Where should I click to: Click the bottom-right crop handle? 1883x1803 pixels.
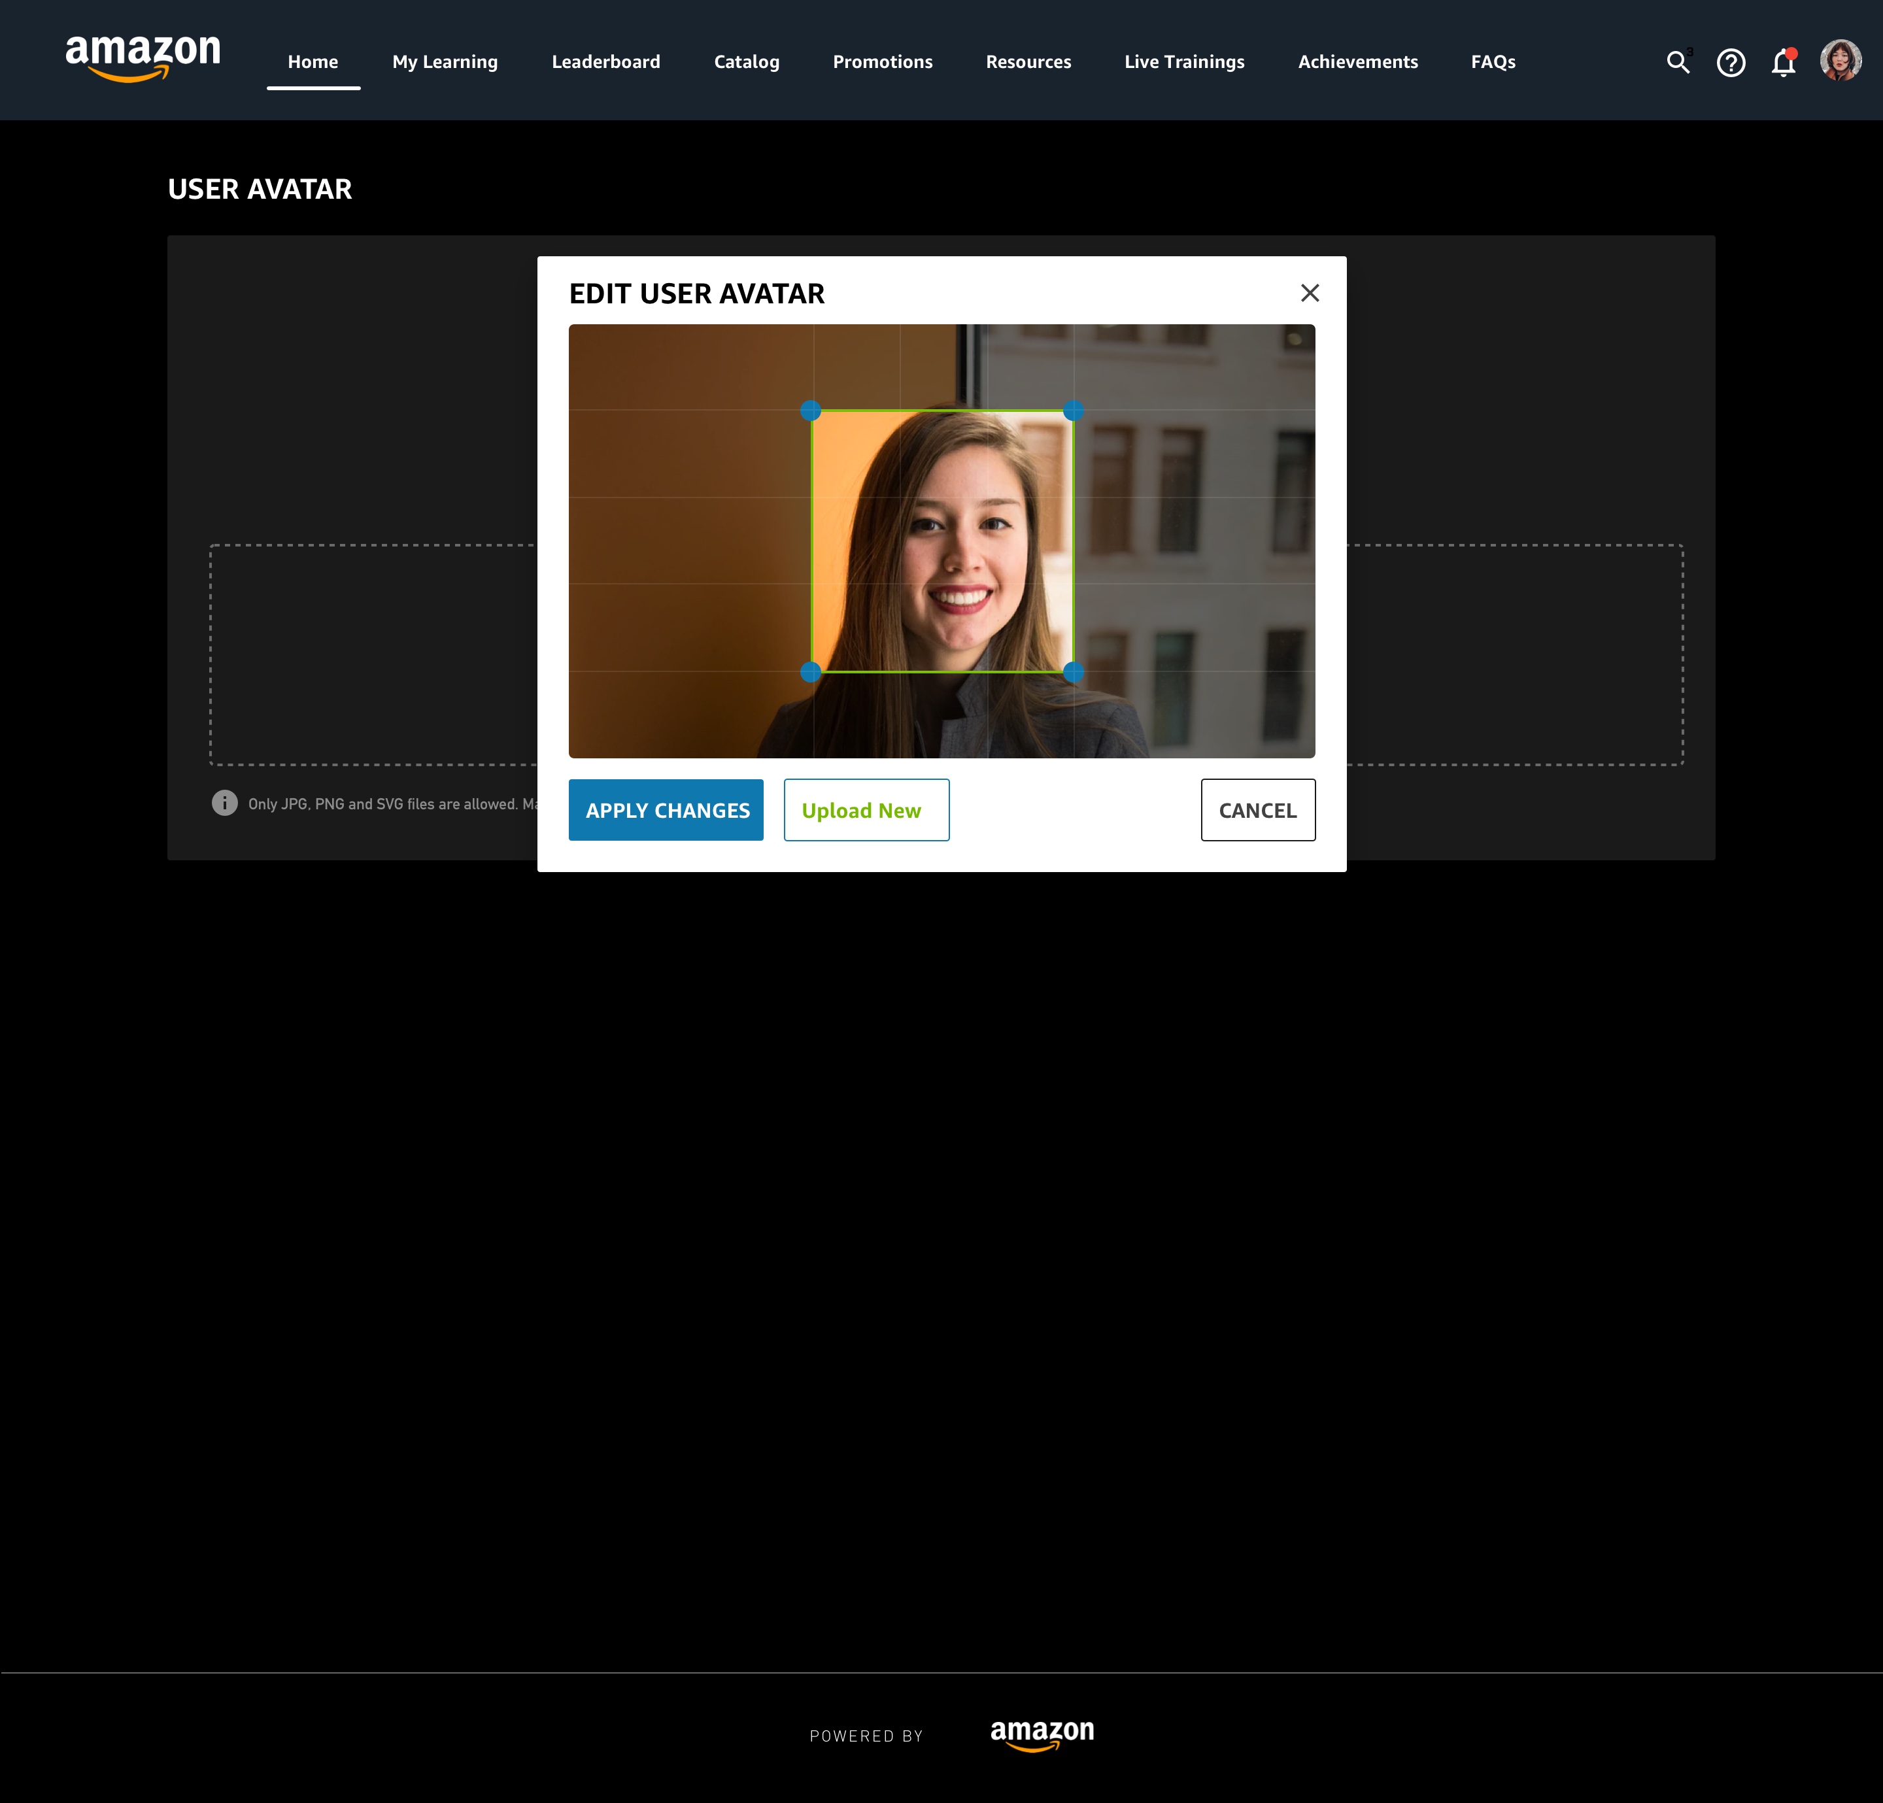click(1073, 673)
